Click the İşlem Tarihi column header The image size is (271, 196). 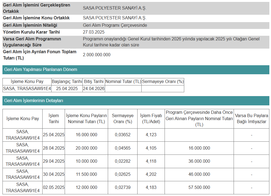click(53, 118)
